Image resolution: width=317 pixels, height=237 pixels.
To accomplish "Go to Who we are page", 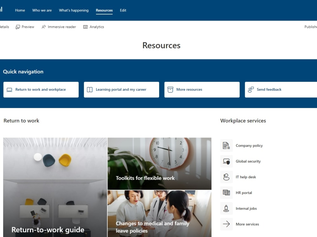I will pos(42,10).
